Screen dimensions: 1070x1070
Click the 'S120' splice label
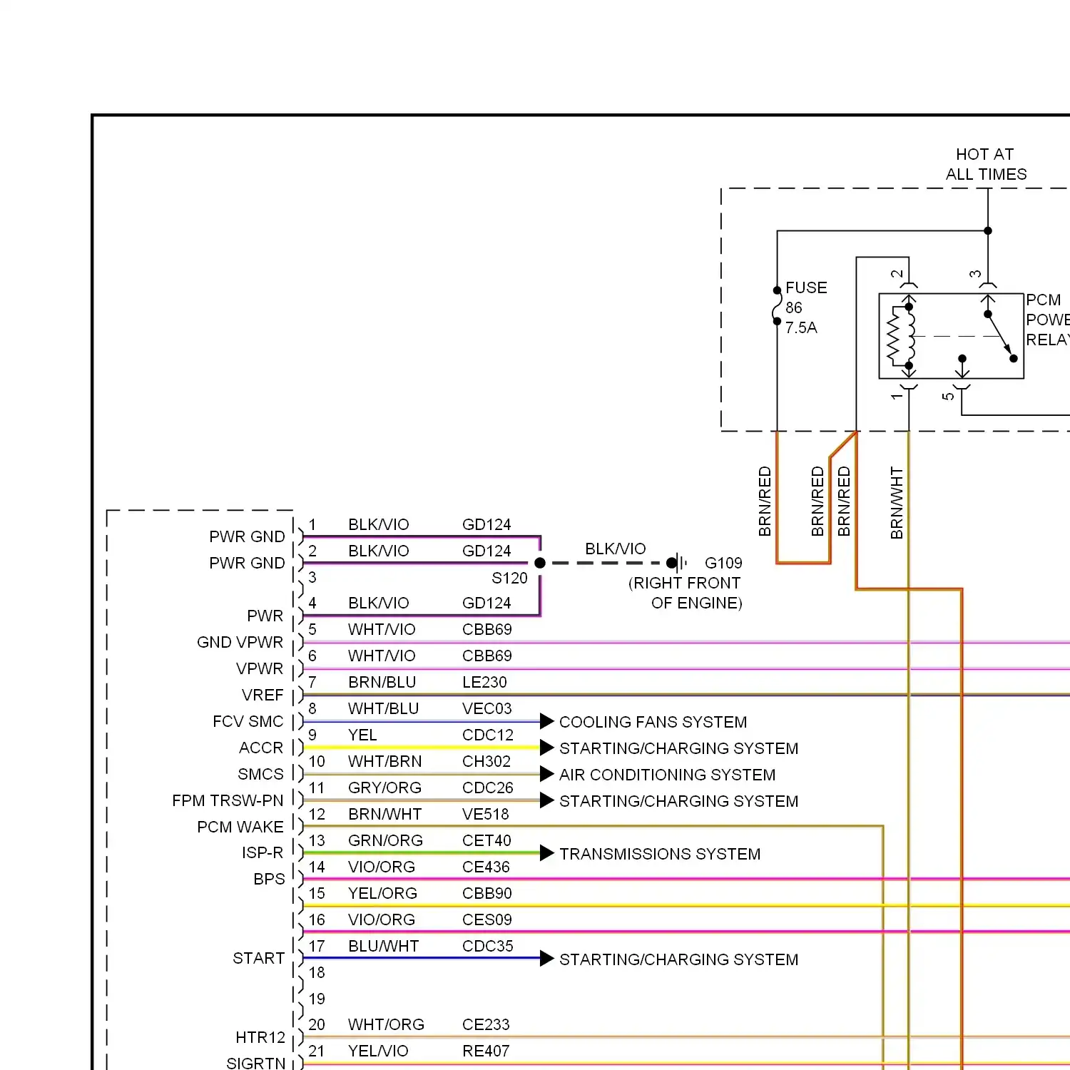point(509,578)
